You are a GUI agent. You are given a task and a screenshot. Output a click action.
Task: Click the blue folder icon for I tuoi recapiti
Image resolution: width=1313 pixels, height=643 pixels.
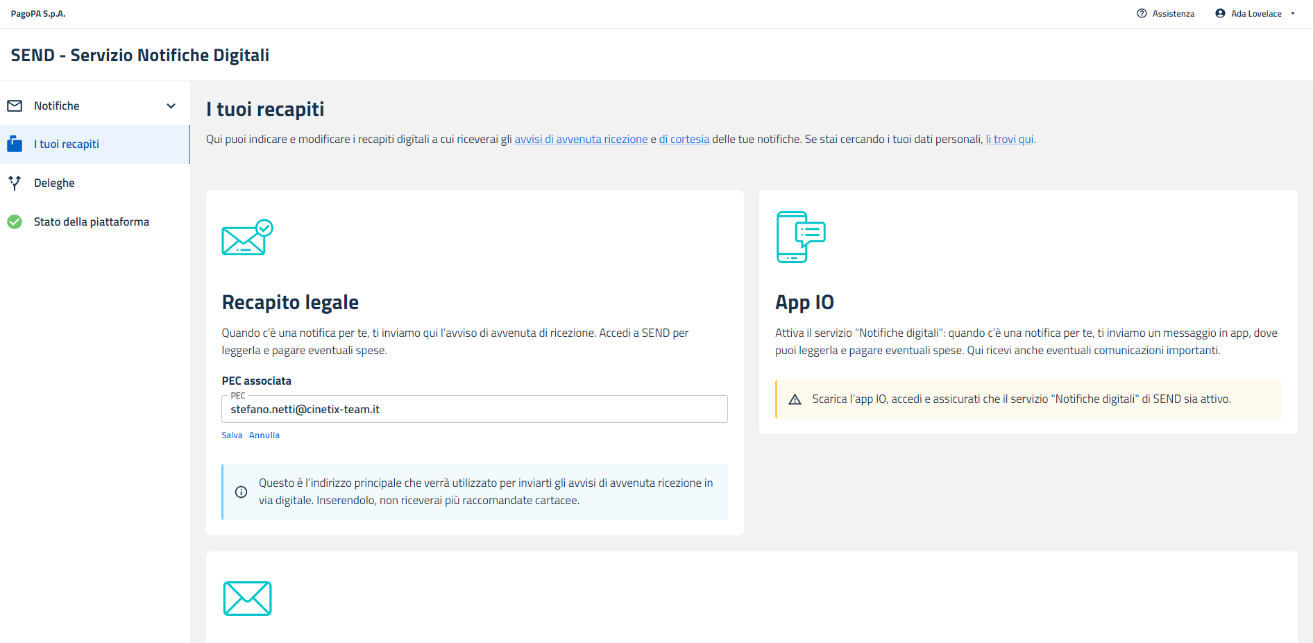[x=15, y=144]
